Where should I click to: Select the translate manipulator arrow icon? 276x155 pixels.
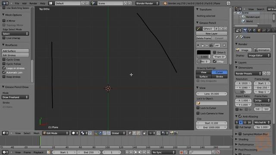[x=100, y=133]
